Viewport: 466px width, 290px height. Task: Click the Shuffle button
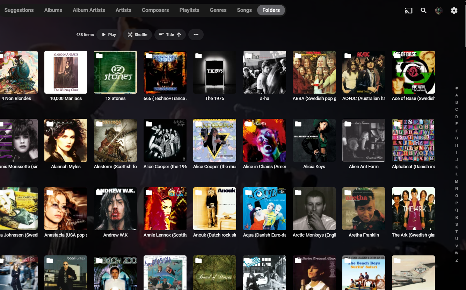[x=137, y=35]
